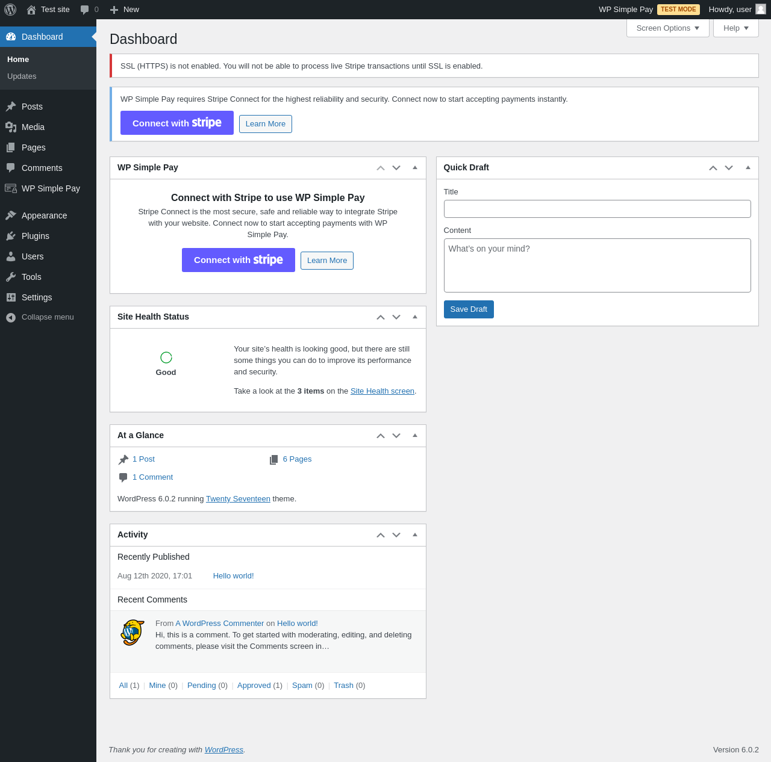Toggle the Quick Draft panel
Image resolution: width=771 pixels, height=762 pixels.
click(748, 168)
